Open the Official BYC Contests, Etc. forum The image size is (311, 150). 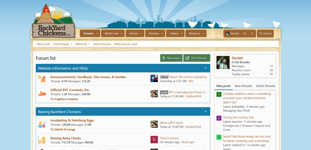(70, 90)
